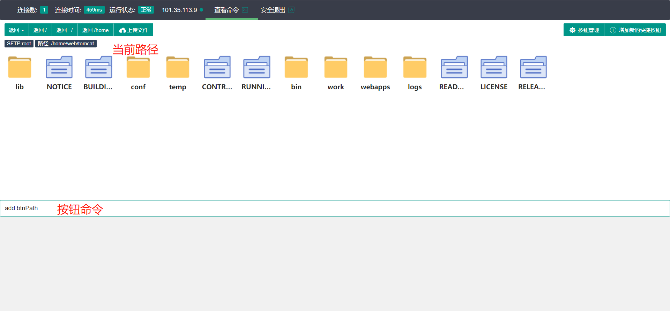
Task: Open the lib folder icon
Action: tap(20, 67)
